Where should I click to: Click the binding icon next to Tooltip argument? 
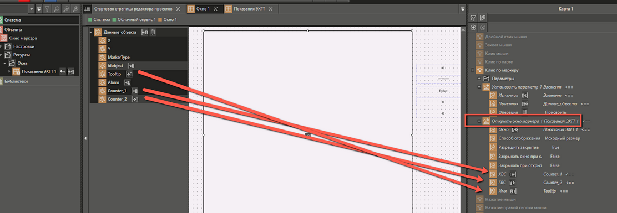click(129, 74)
